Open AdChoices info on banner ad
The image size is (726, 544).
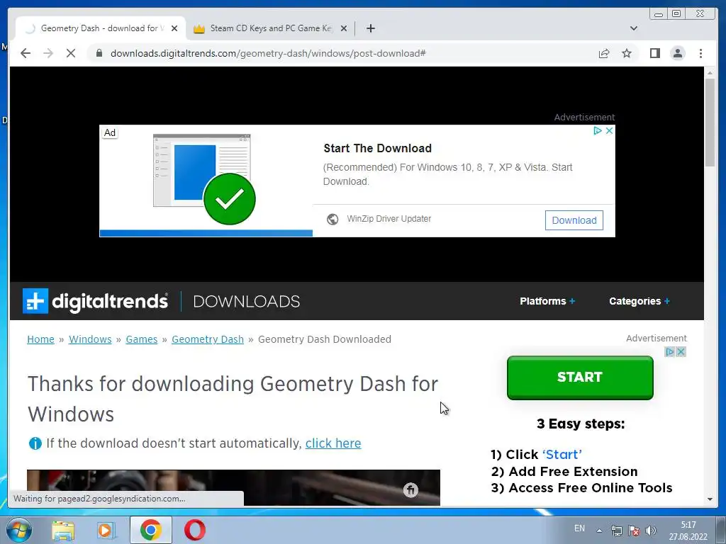point(598,131)
